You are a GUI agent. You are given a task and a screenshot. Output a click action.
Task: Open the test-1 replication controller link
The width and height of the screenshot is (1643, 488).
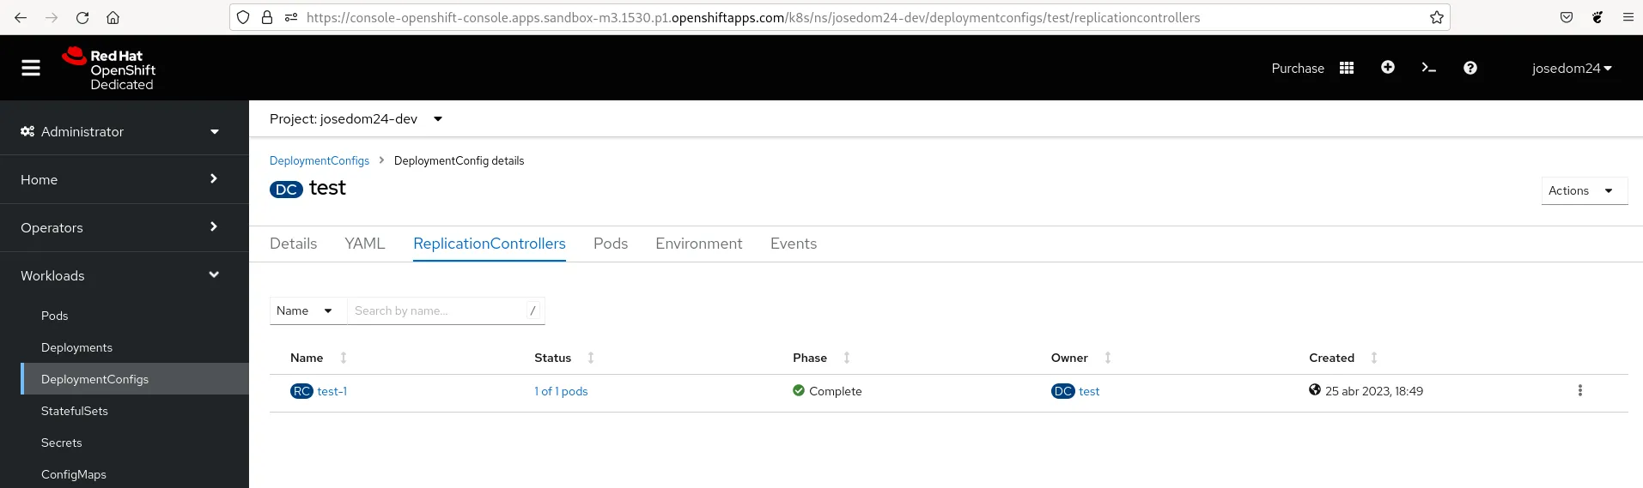[x=332, y=391]
